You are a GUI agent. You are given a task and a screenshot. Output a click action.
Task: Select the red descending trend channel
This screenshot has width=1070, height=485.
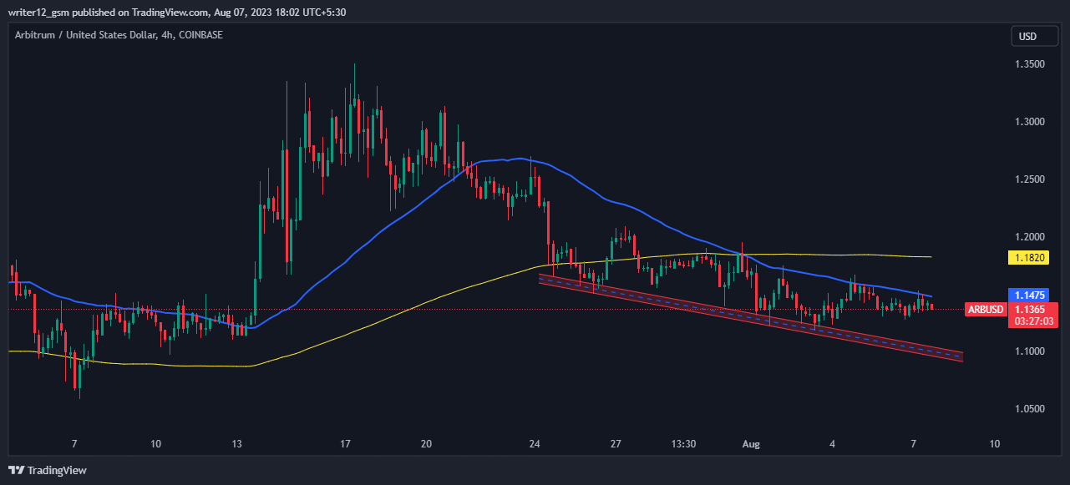[x=752, y=319]
